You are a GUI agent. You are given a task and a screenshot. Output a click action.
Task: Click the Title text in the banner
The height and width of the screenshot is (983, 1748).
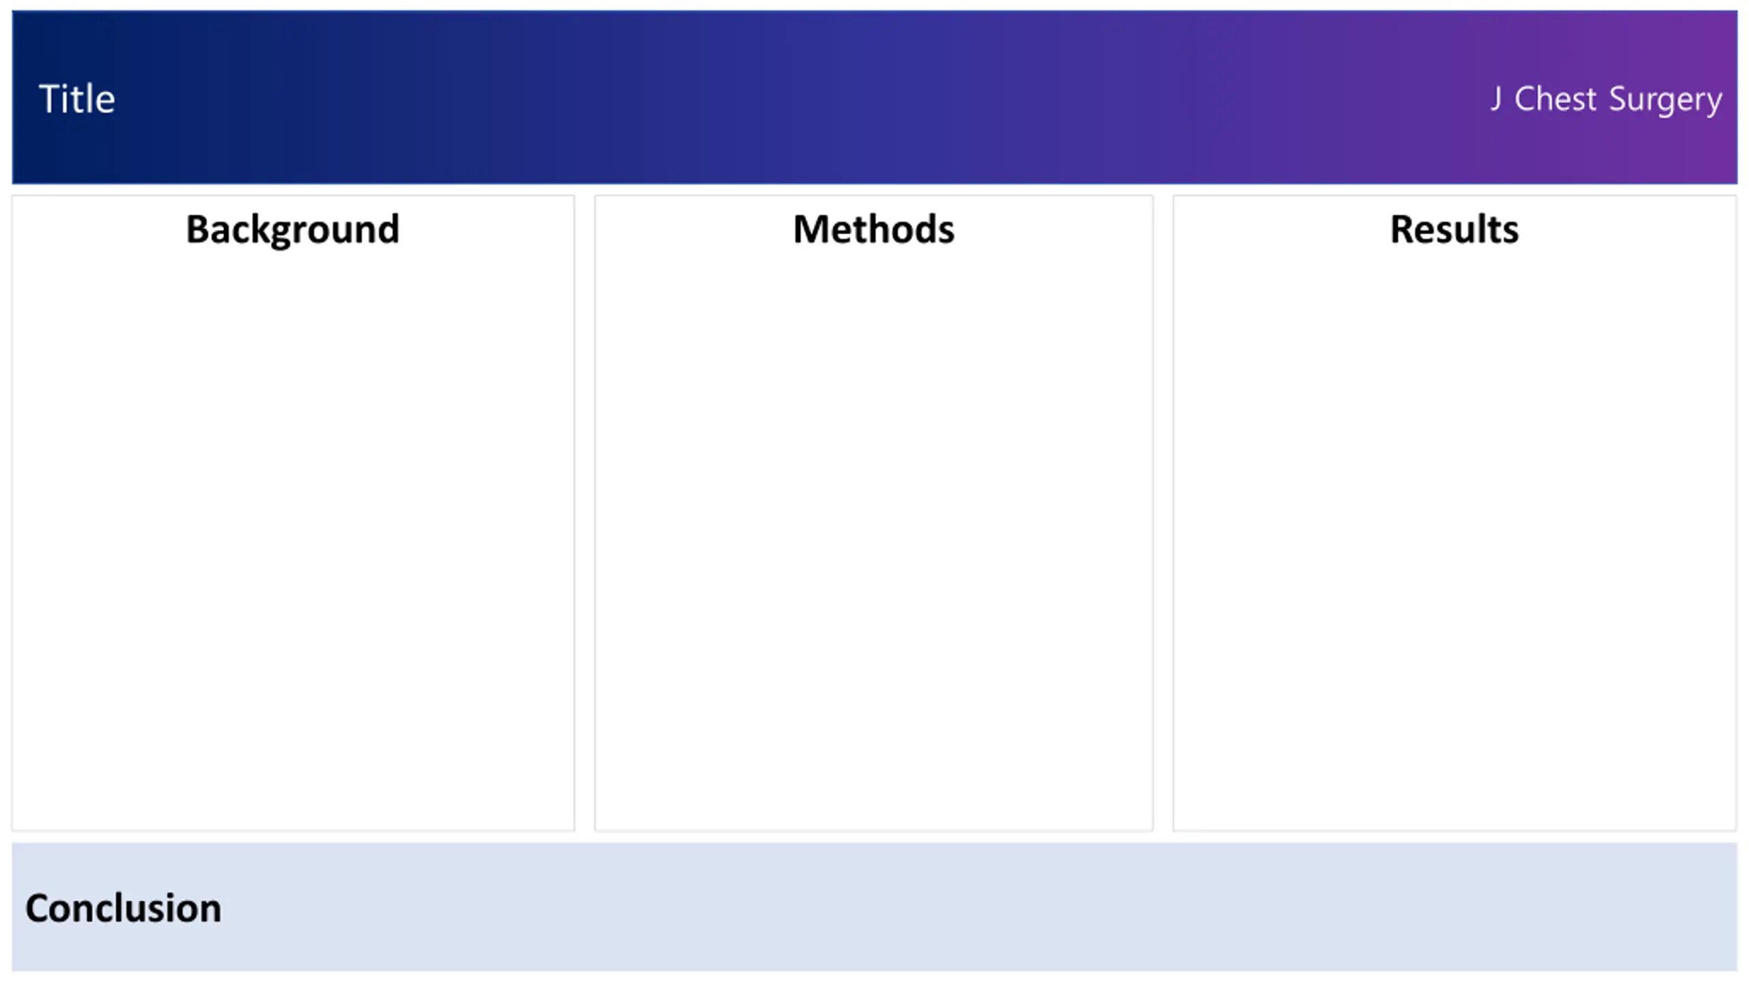point(77,99)
